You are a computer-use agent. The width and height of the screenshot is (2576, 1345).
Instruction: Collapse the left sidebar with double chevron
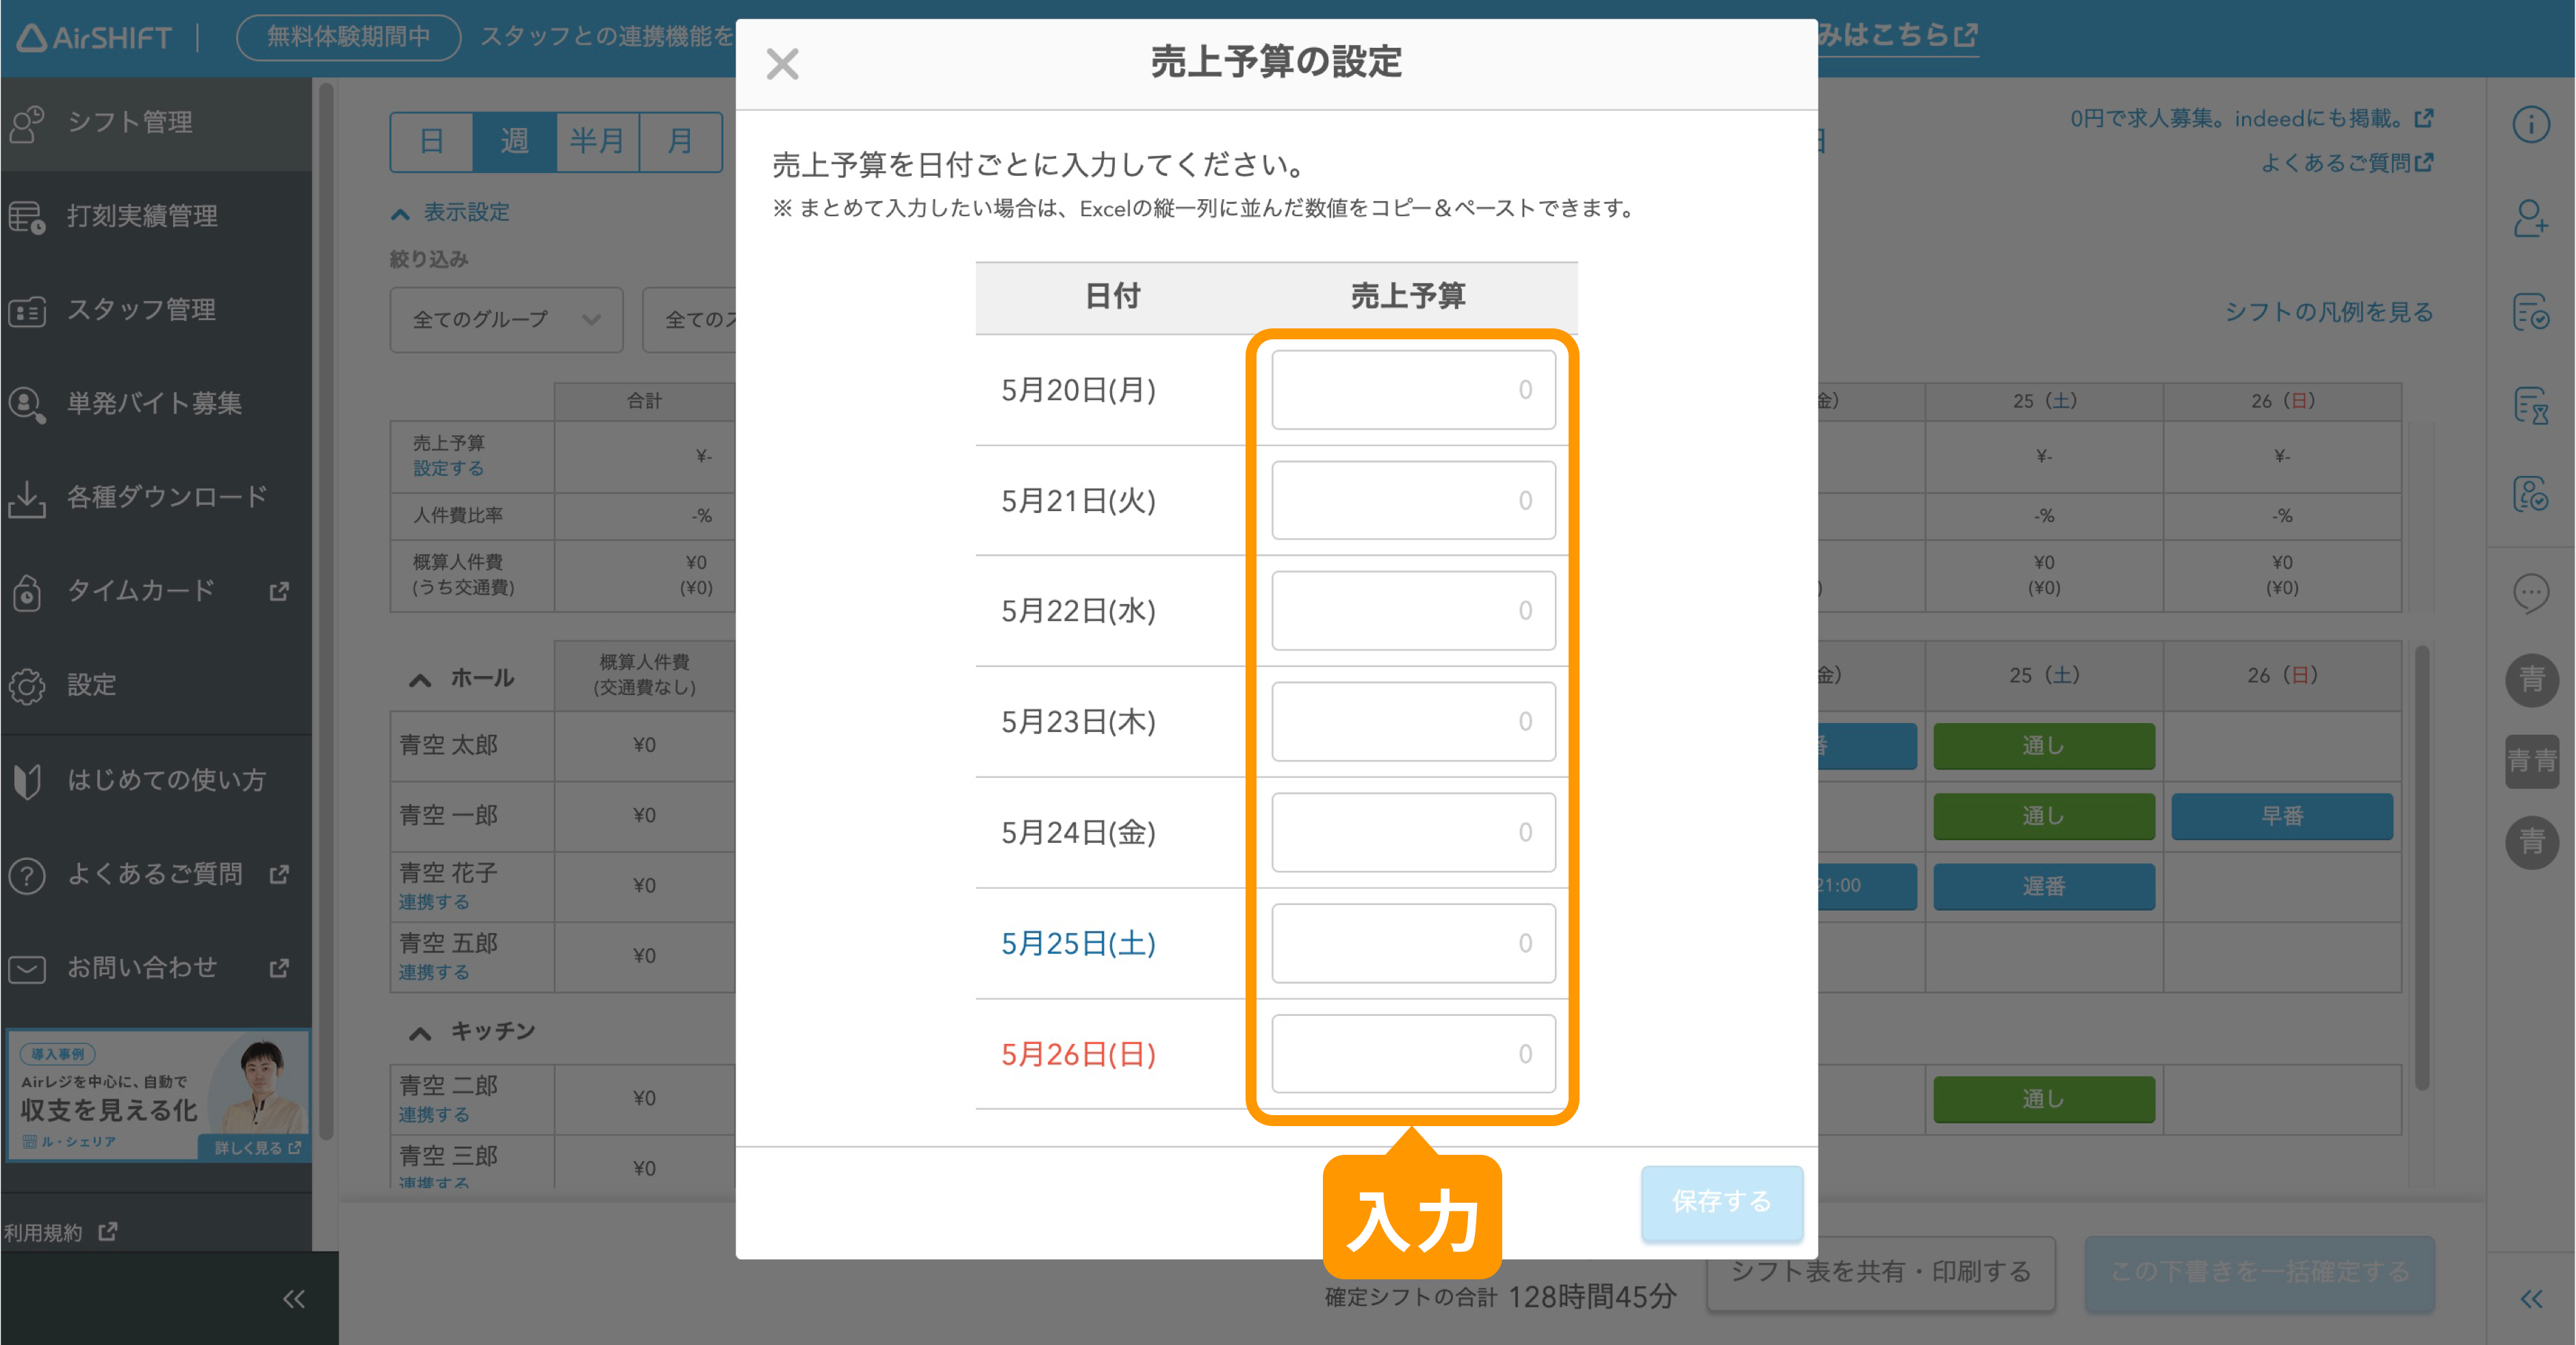293,1299
